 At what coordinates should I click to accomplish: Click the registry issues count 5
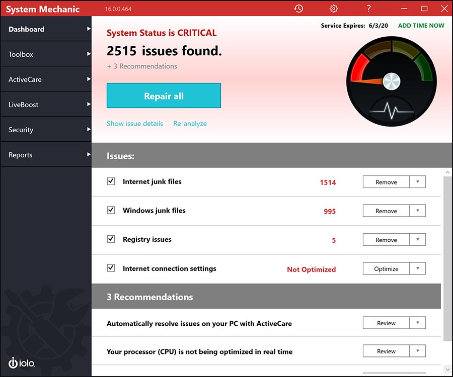[334, 240]
